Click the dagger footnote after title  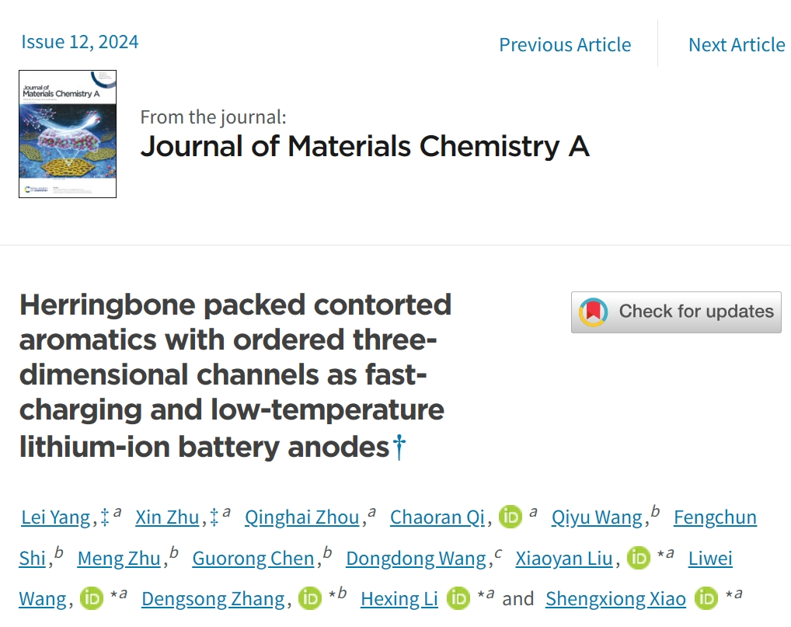399,447
